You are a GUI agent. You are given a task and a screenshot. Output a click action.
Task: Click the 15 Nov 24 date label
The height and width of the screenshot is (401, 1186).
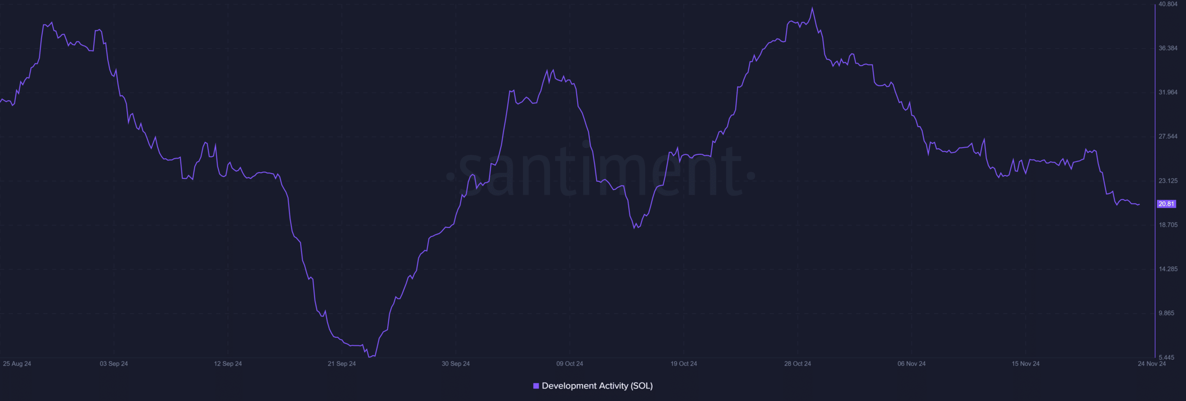tap(1026, 364)
